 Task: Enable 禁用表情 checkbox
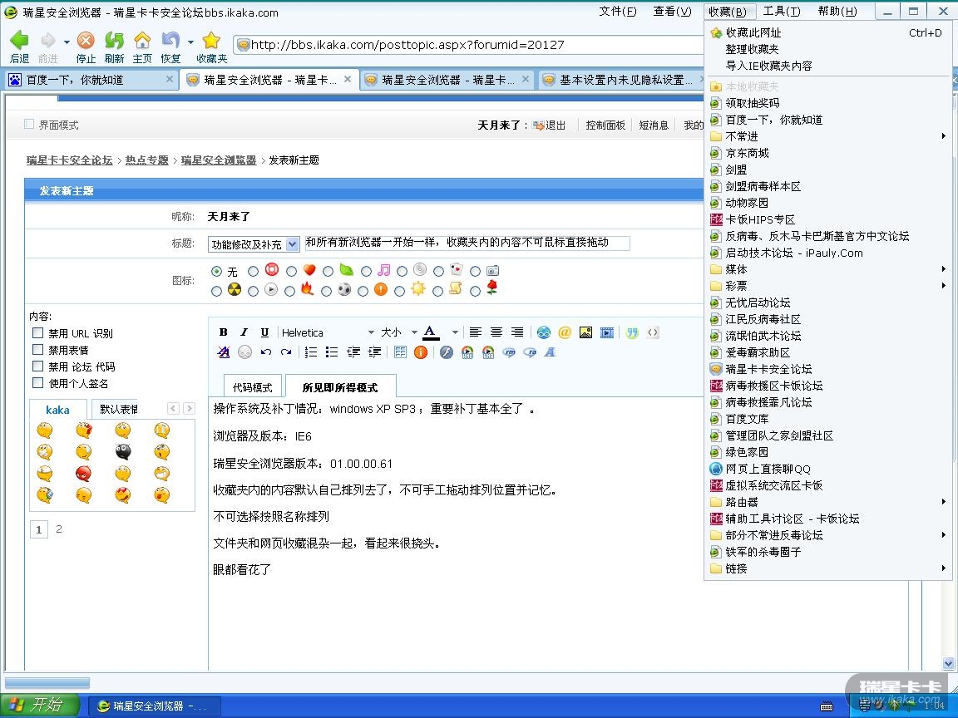click(x=38, y=349)
